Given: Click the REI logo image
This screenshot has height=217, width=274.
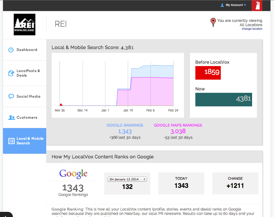Looking at the screenshot, I should (24, 24).
